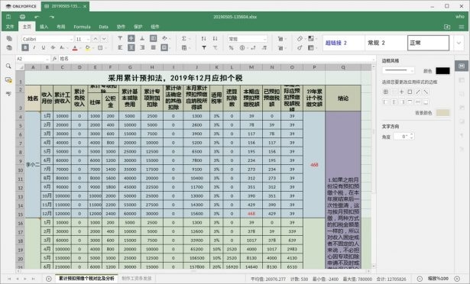This screenshot has height=284, width=470.
Task: Switch to the 协作 tab
Action: tap(121, 27)
